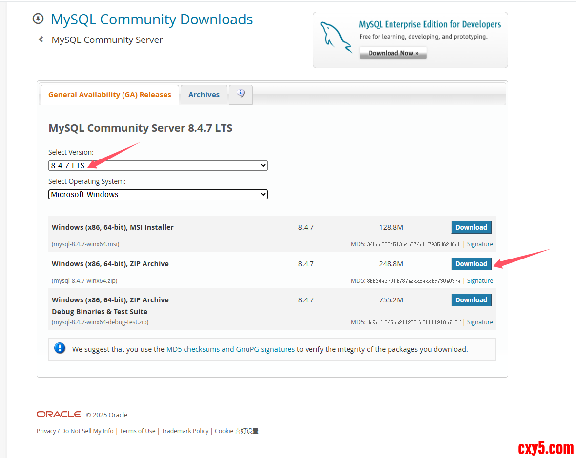576x458 pixels.
Task: Click the 248.8M file size value
Action: (391, 264)
